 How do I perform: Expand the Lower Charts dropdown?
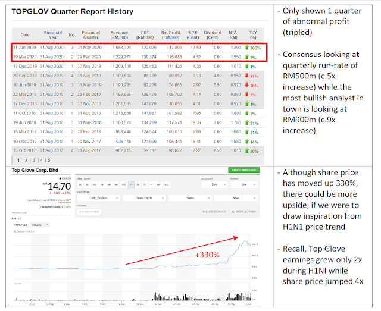144,198
